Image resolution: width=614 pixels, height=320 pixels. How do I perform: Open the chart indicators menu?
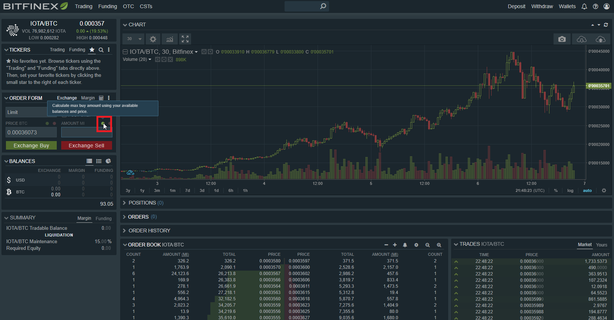tap(170, 39)
